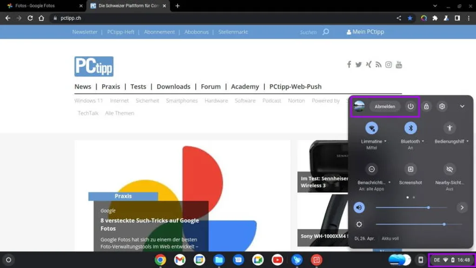The width and height of the screenshot is (476, 268).
Task: Open PCtipp YouTube channel icon
Action: [x=399, y=64]
